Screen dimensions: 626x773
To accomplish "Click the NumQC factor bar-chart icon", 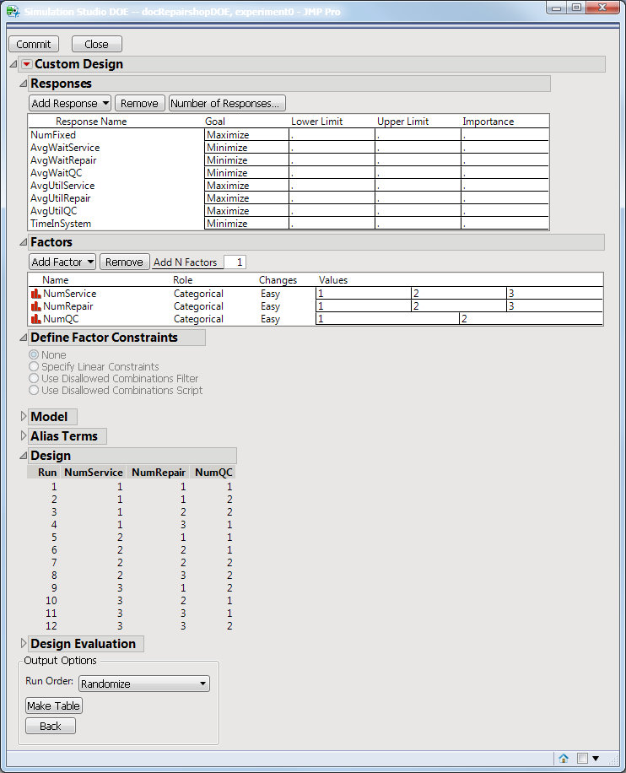I will [35, 319].
